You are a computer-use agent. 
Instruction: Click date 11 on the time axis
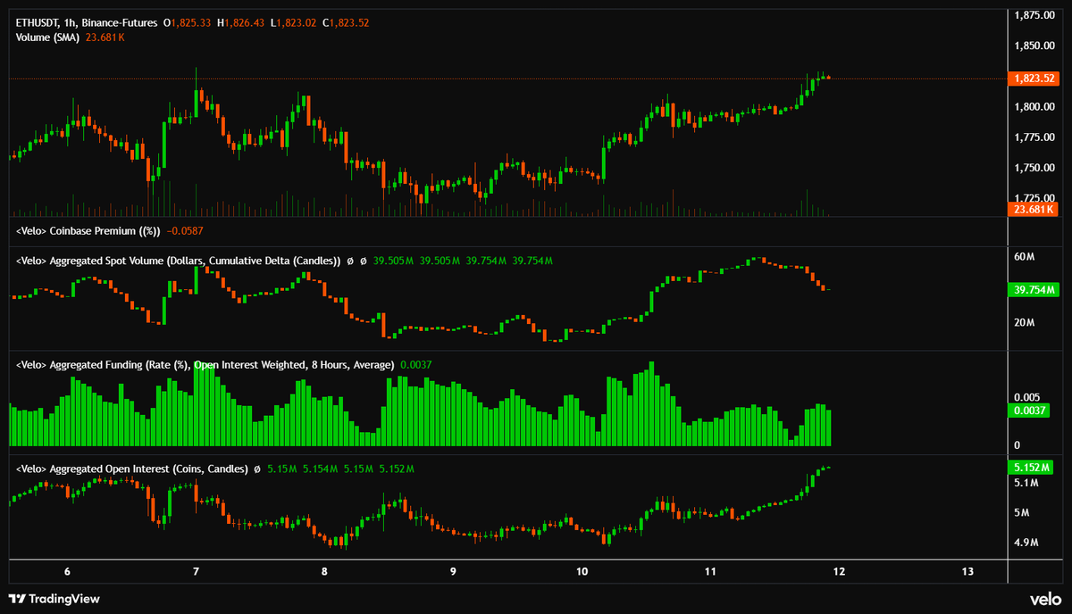coord(711,571)
